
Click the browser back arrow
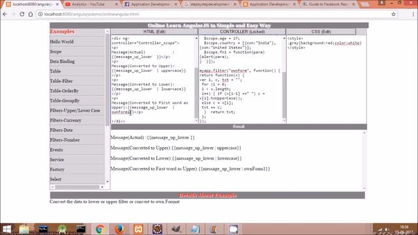(5, 14)
